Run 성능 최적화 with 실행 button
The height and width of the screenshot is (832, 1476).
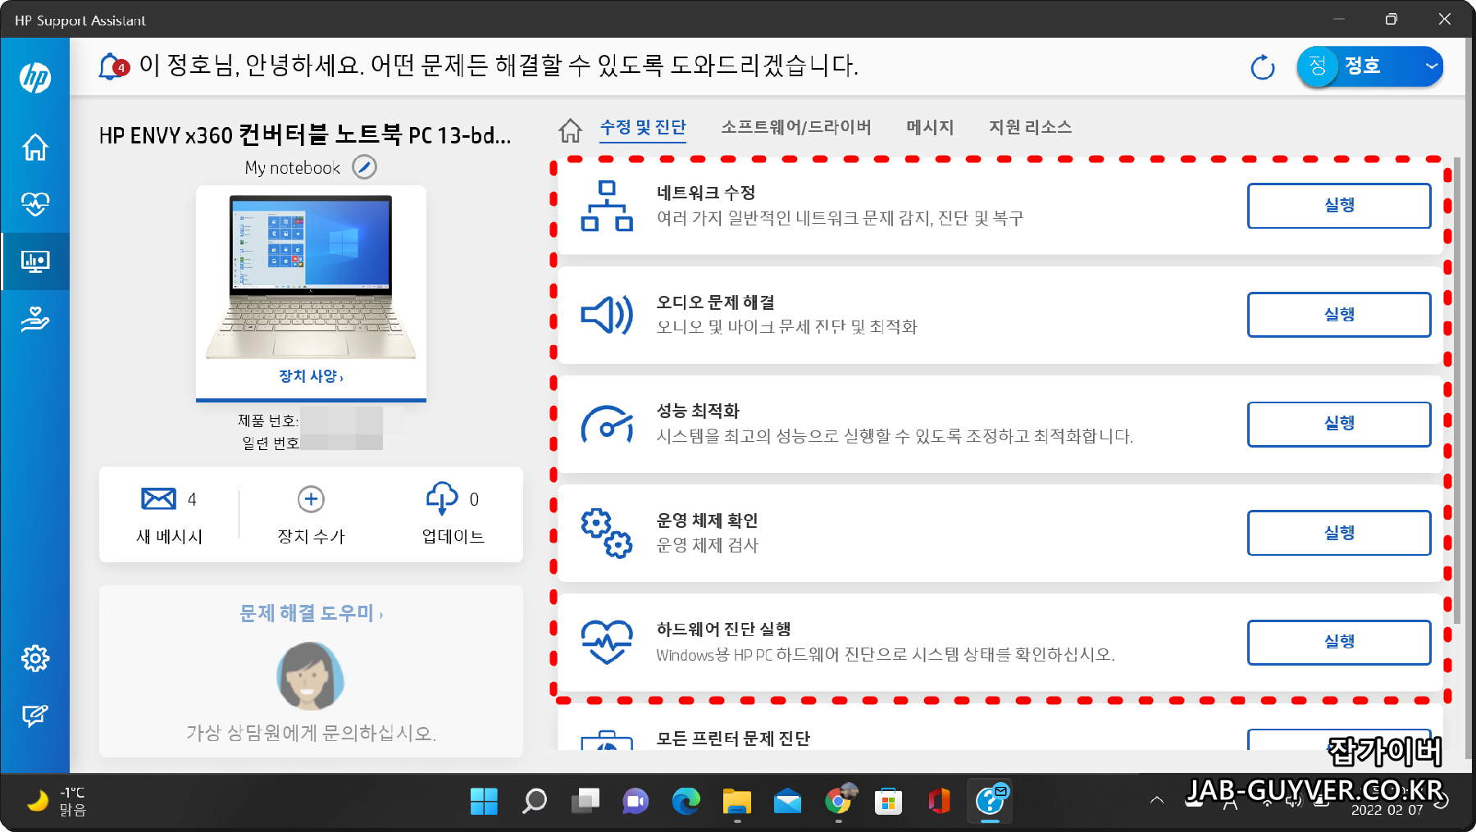click(1339, 424)
